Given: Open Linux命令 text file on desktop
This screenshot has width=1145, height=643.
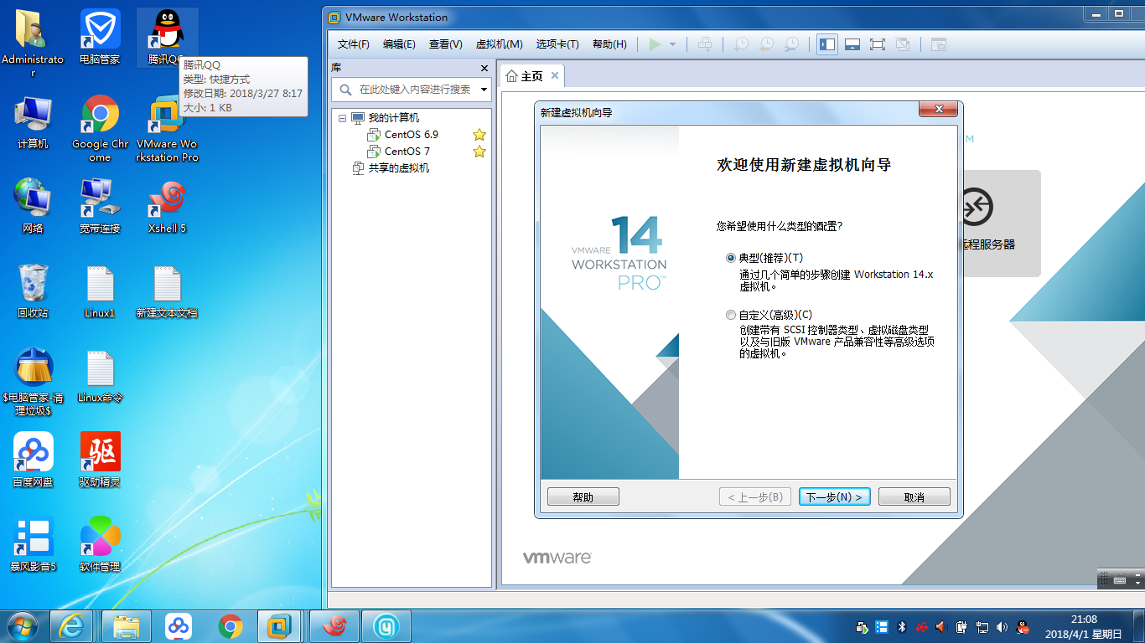Looking at the screenshot, I should coord(100,375).
